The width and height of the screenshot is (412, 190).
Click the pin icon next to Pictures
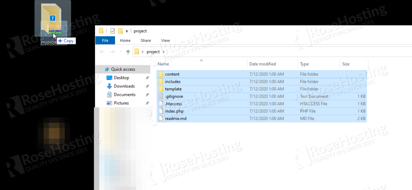click(147, 103)
